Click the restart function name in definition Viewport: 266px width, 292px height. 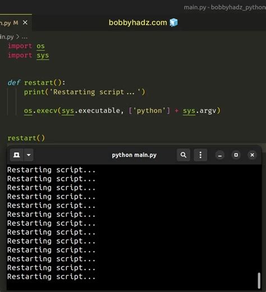coord(39,83)
